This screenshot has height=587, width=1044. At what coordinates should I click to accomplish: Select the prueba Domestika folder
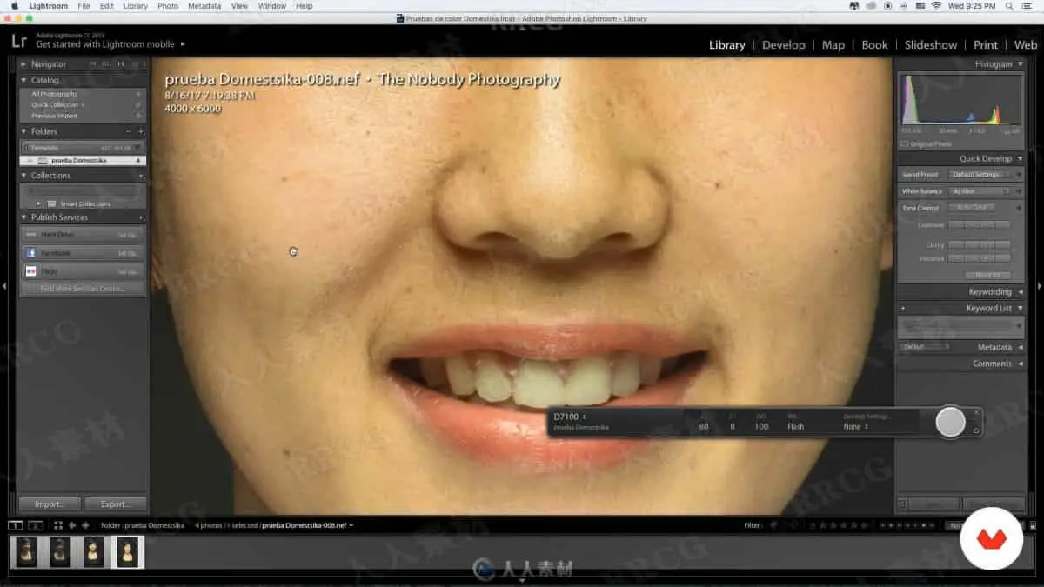click(83, 161)
